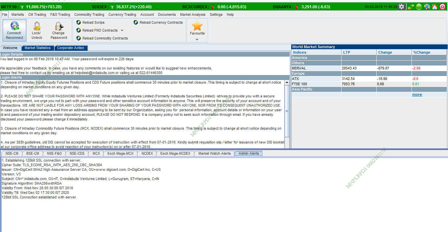
Task: Click the Lock/Unlock padlock icon
Action: click(x=37, y=26)
